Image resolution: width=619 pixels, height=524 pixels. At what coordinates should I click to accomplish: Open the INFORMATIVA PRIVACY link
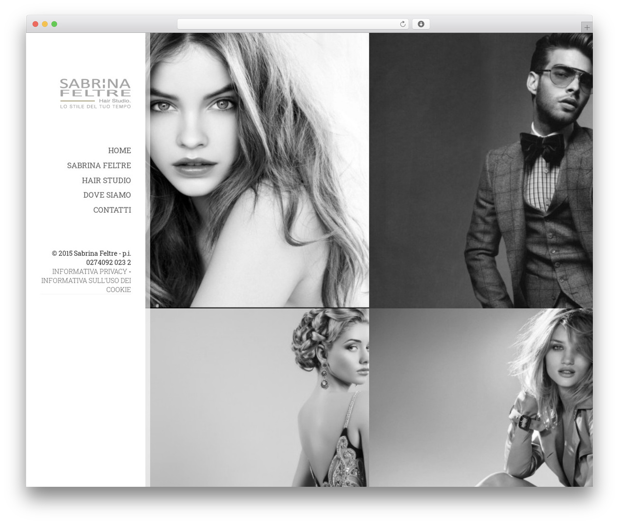click(89, 271)
